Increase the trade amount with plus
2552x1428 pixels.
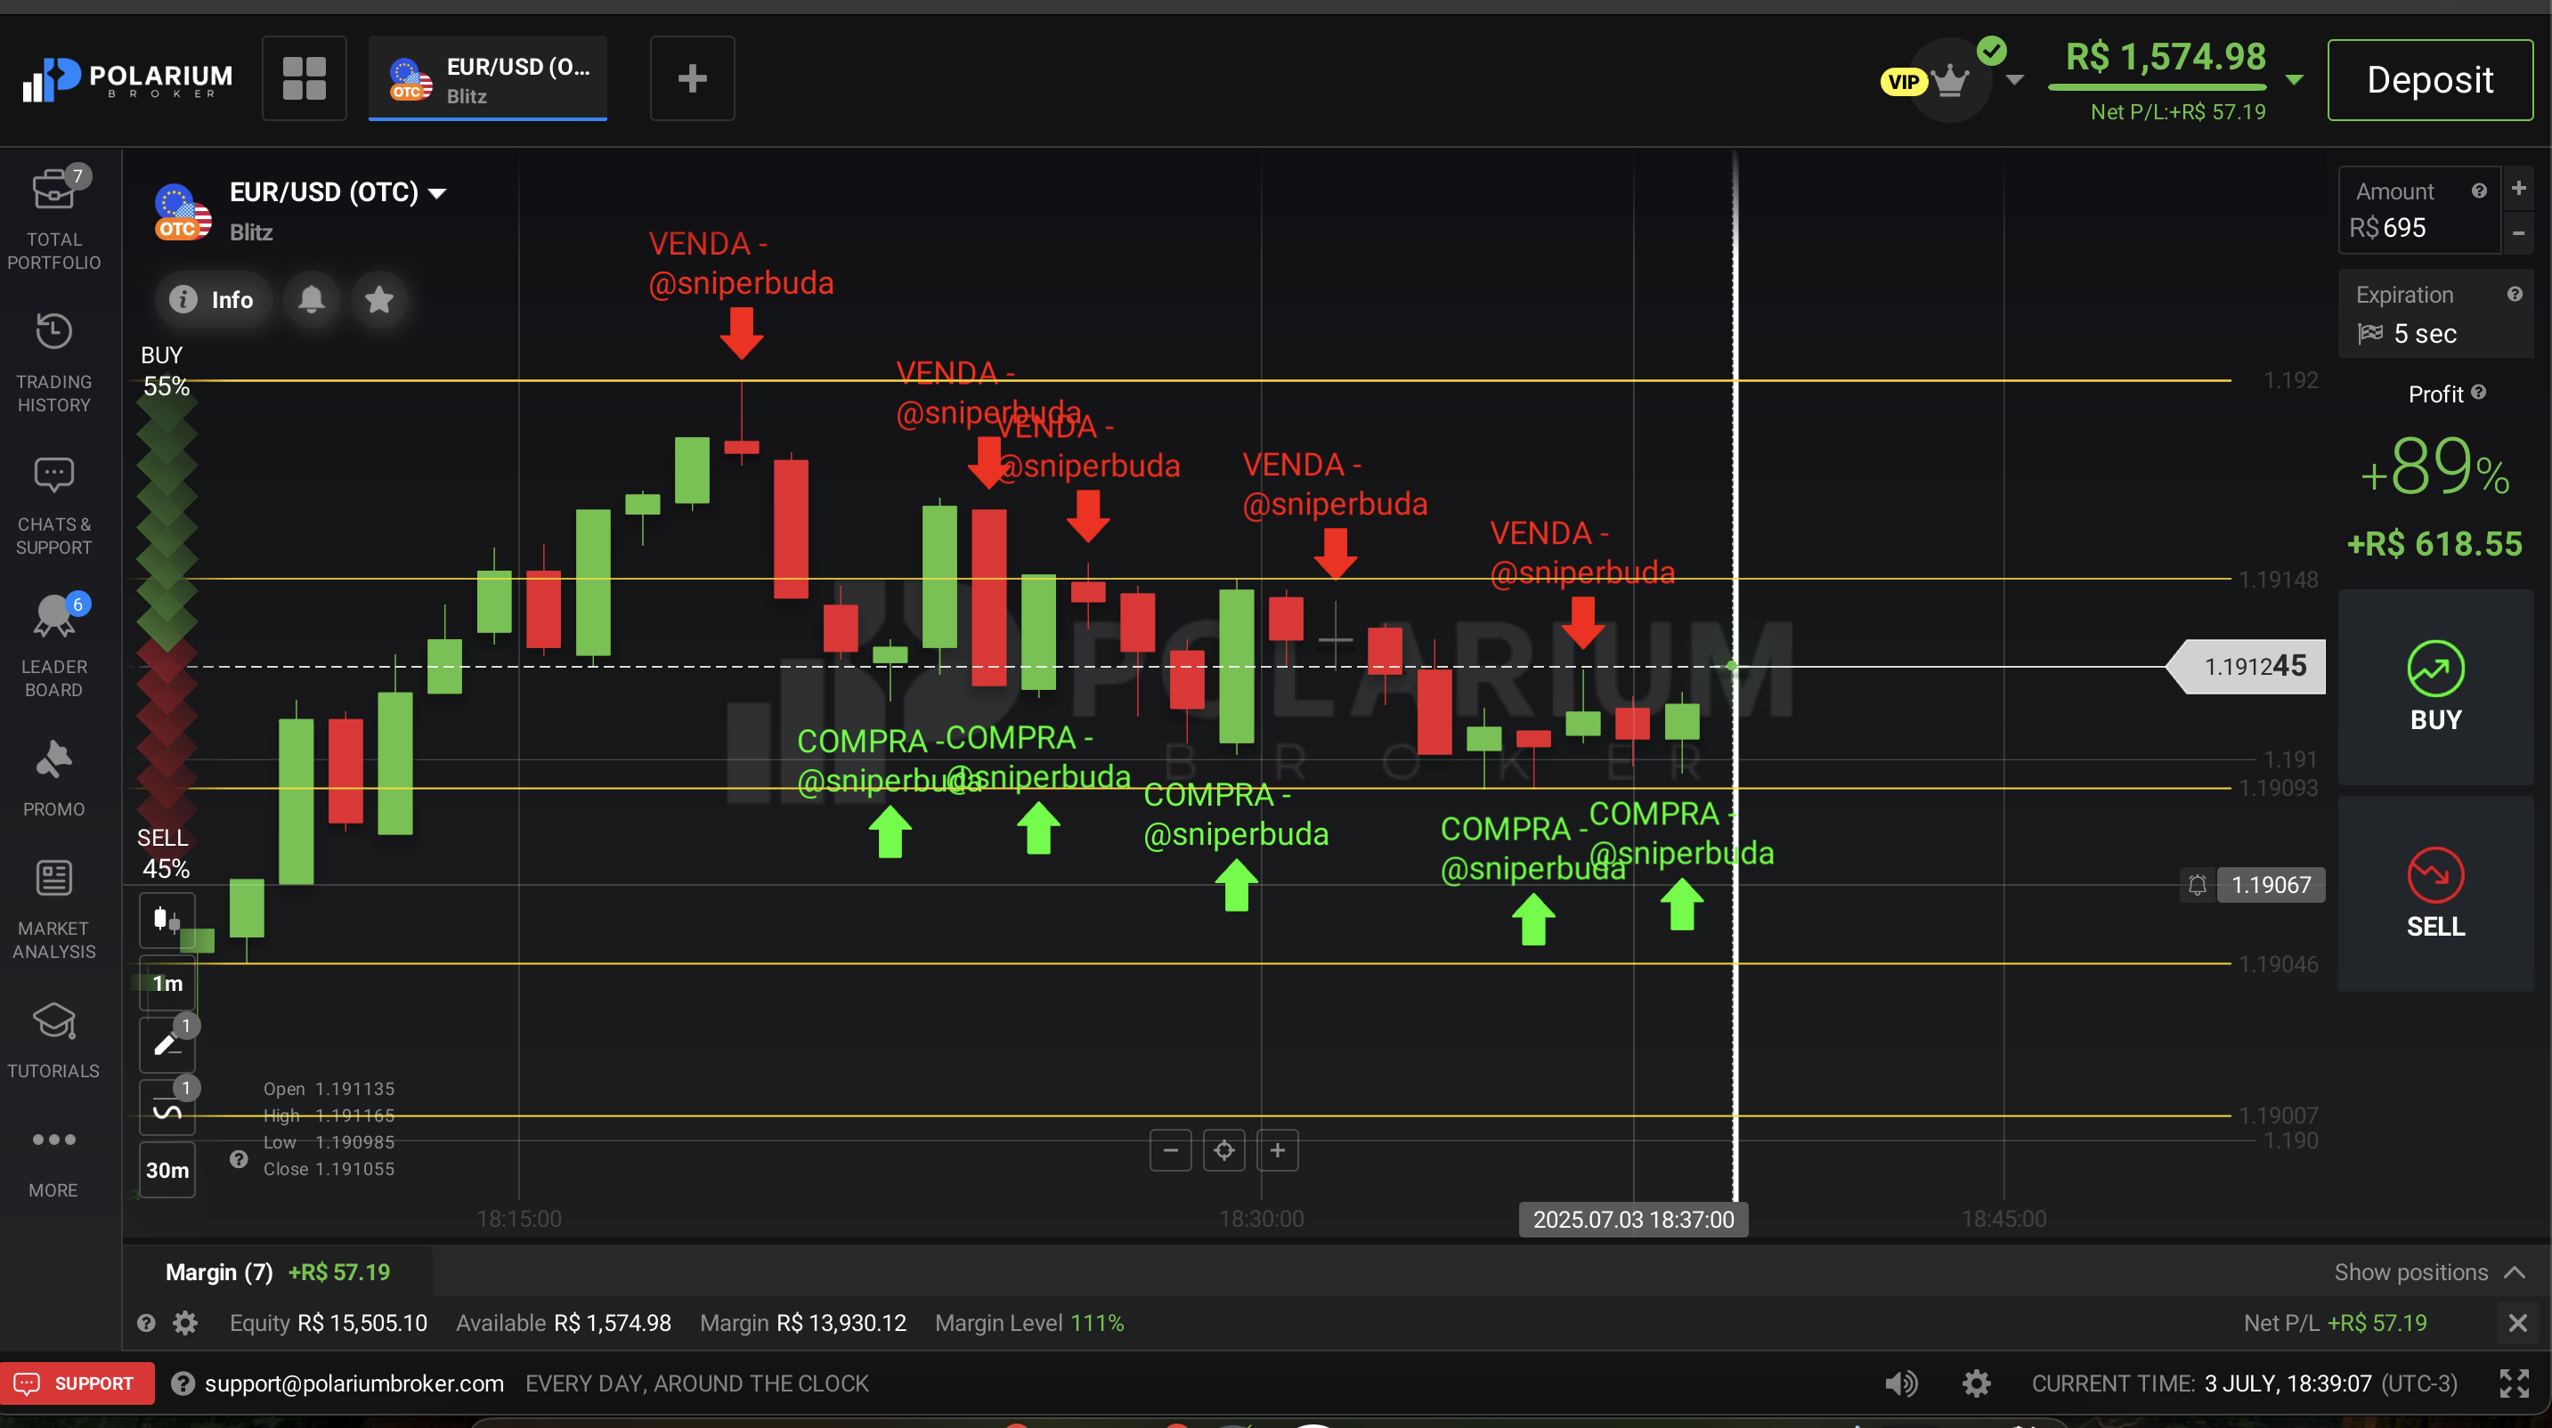(x=2518, y=188)
